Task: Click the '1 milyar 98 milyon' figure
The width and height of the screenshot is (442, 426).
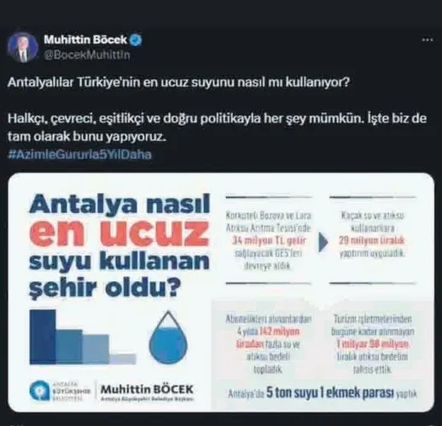Action: pos(373,344)
